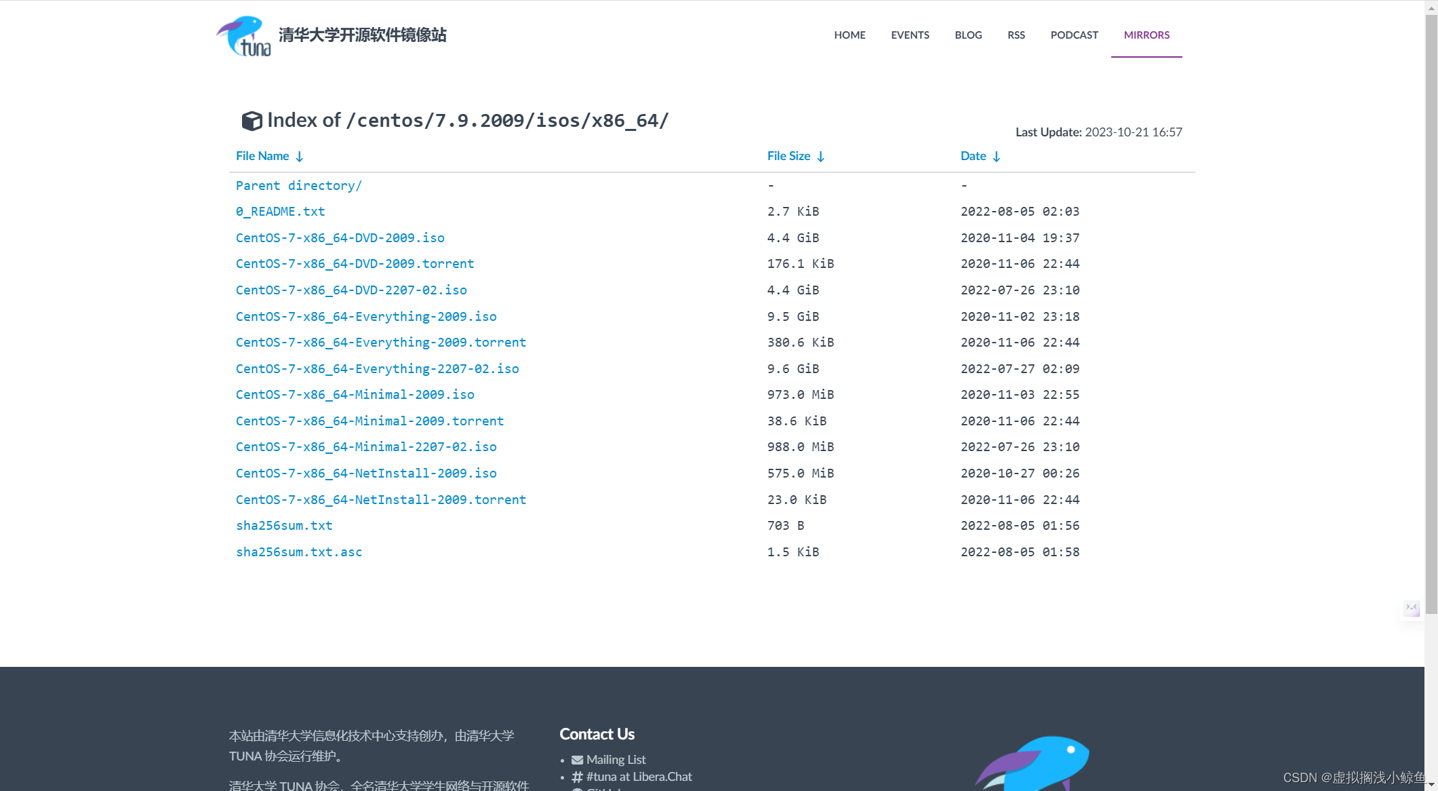Open sha256sum.txt file
This screenshot has height=791, width=1438.
[x=284, y=526]
